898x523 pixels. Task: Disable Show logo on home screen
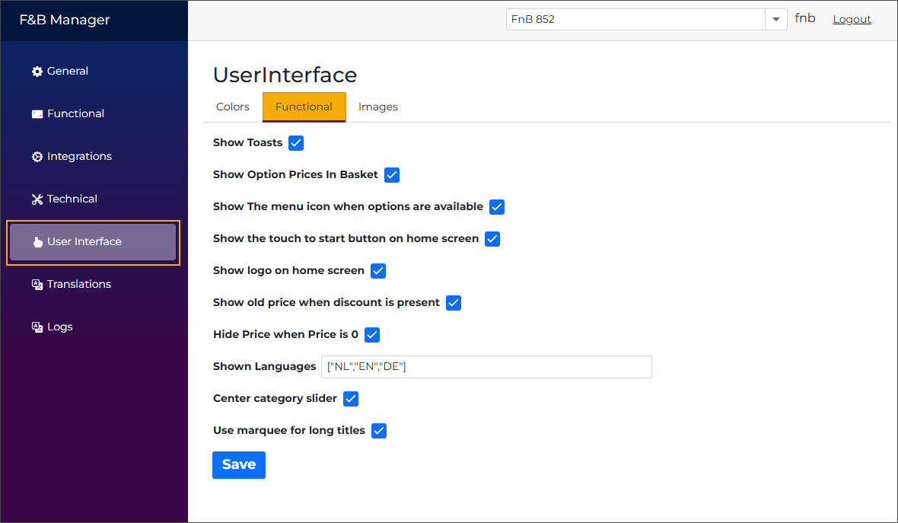pos(378,270)
